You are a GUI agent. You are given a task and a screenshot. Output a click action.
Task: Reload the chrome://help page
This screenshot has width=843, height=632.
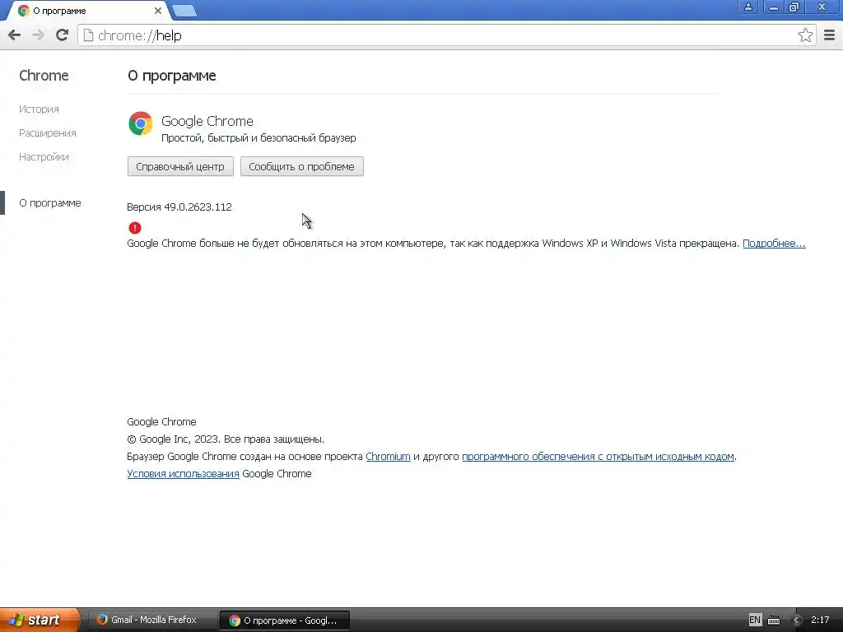63,35
